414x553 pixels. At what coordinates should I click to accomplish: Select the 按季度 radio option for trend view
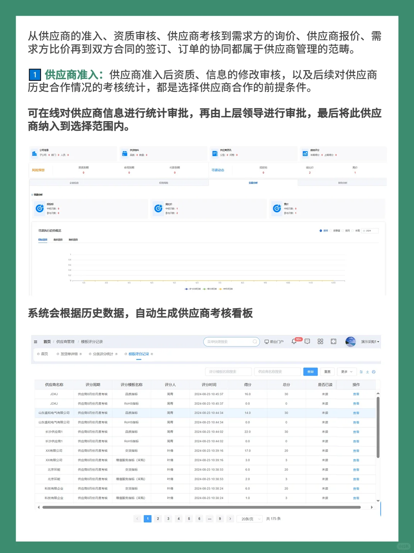(330, 231)
